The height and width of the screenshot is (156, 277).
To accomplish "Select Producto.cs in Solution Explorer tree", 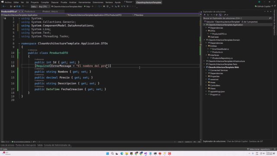I will pyautogui.click(x=217, y=52).
